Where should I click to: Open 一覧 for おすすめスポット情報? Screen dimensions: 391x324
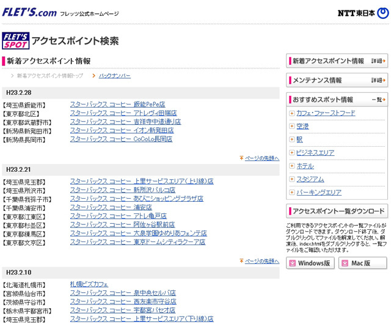pyautogui.click(x=379, y=100)
